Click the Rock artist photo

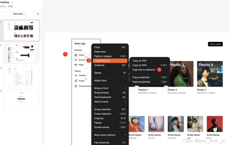215,124
